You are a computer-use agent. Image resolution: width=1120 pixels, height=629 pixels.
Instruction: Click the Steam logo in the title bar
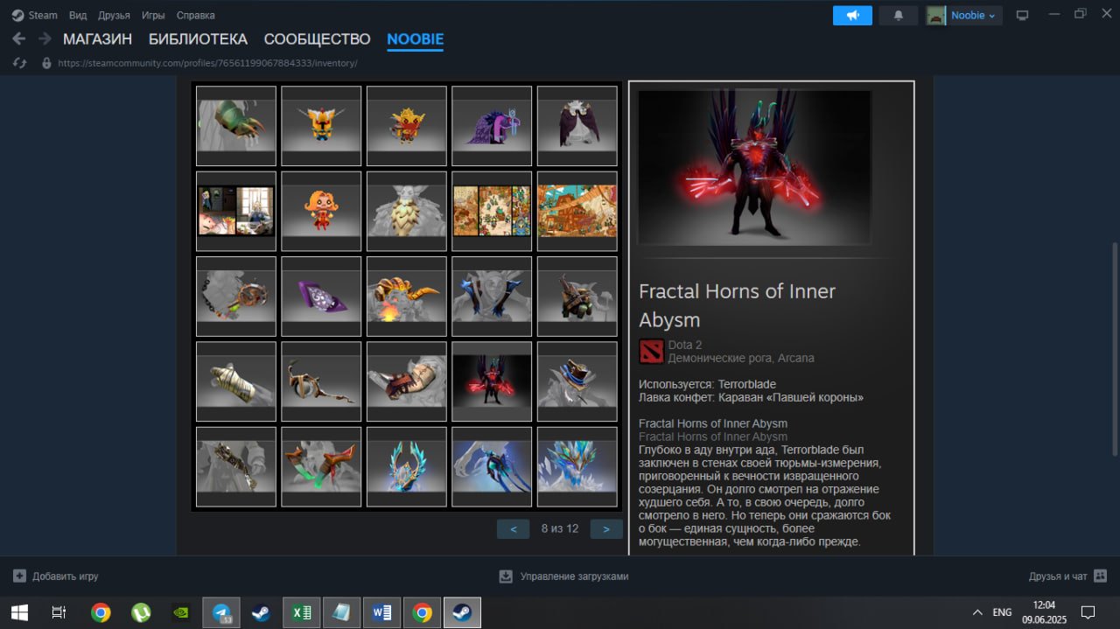(18, 15)
